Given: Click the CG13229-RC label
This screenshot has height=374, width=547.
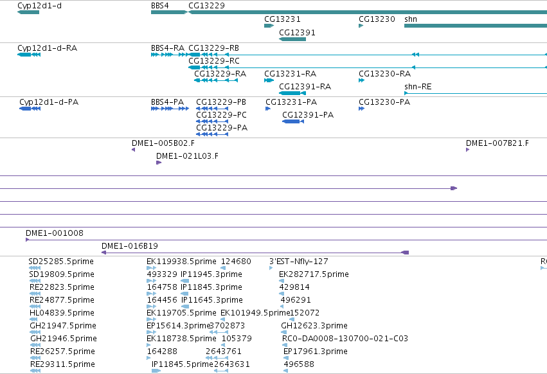Looking at the screenshot, I should (214, 61).
